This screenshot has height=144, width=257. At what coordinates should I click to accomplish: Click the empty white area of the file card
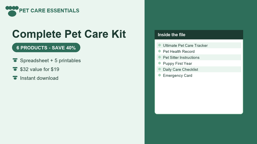pos(199,96)
